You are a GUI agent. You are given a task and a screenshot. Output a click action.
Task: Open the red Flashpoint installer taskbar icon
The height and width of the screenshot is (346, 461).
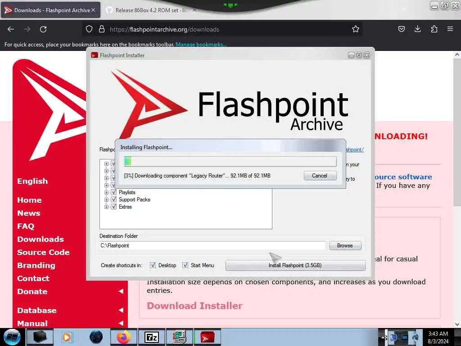coord(207,337)
